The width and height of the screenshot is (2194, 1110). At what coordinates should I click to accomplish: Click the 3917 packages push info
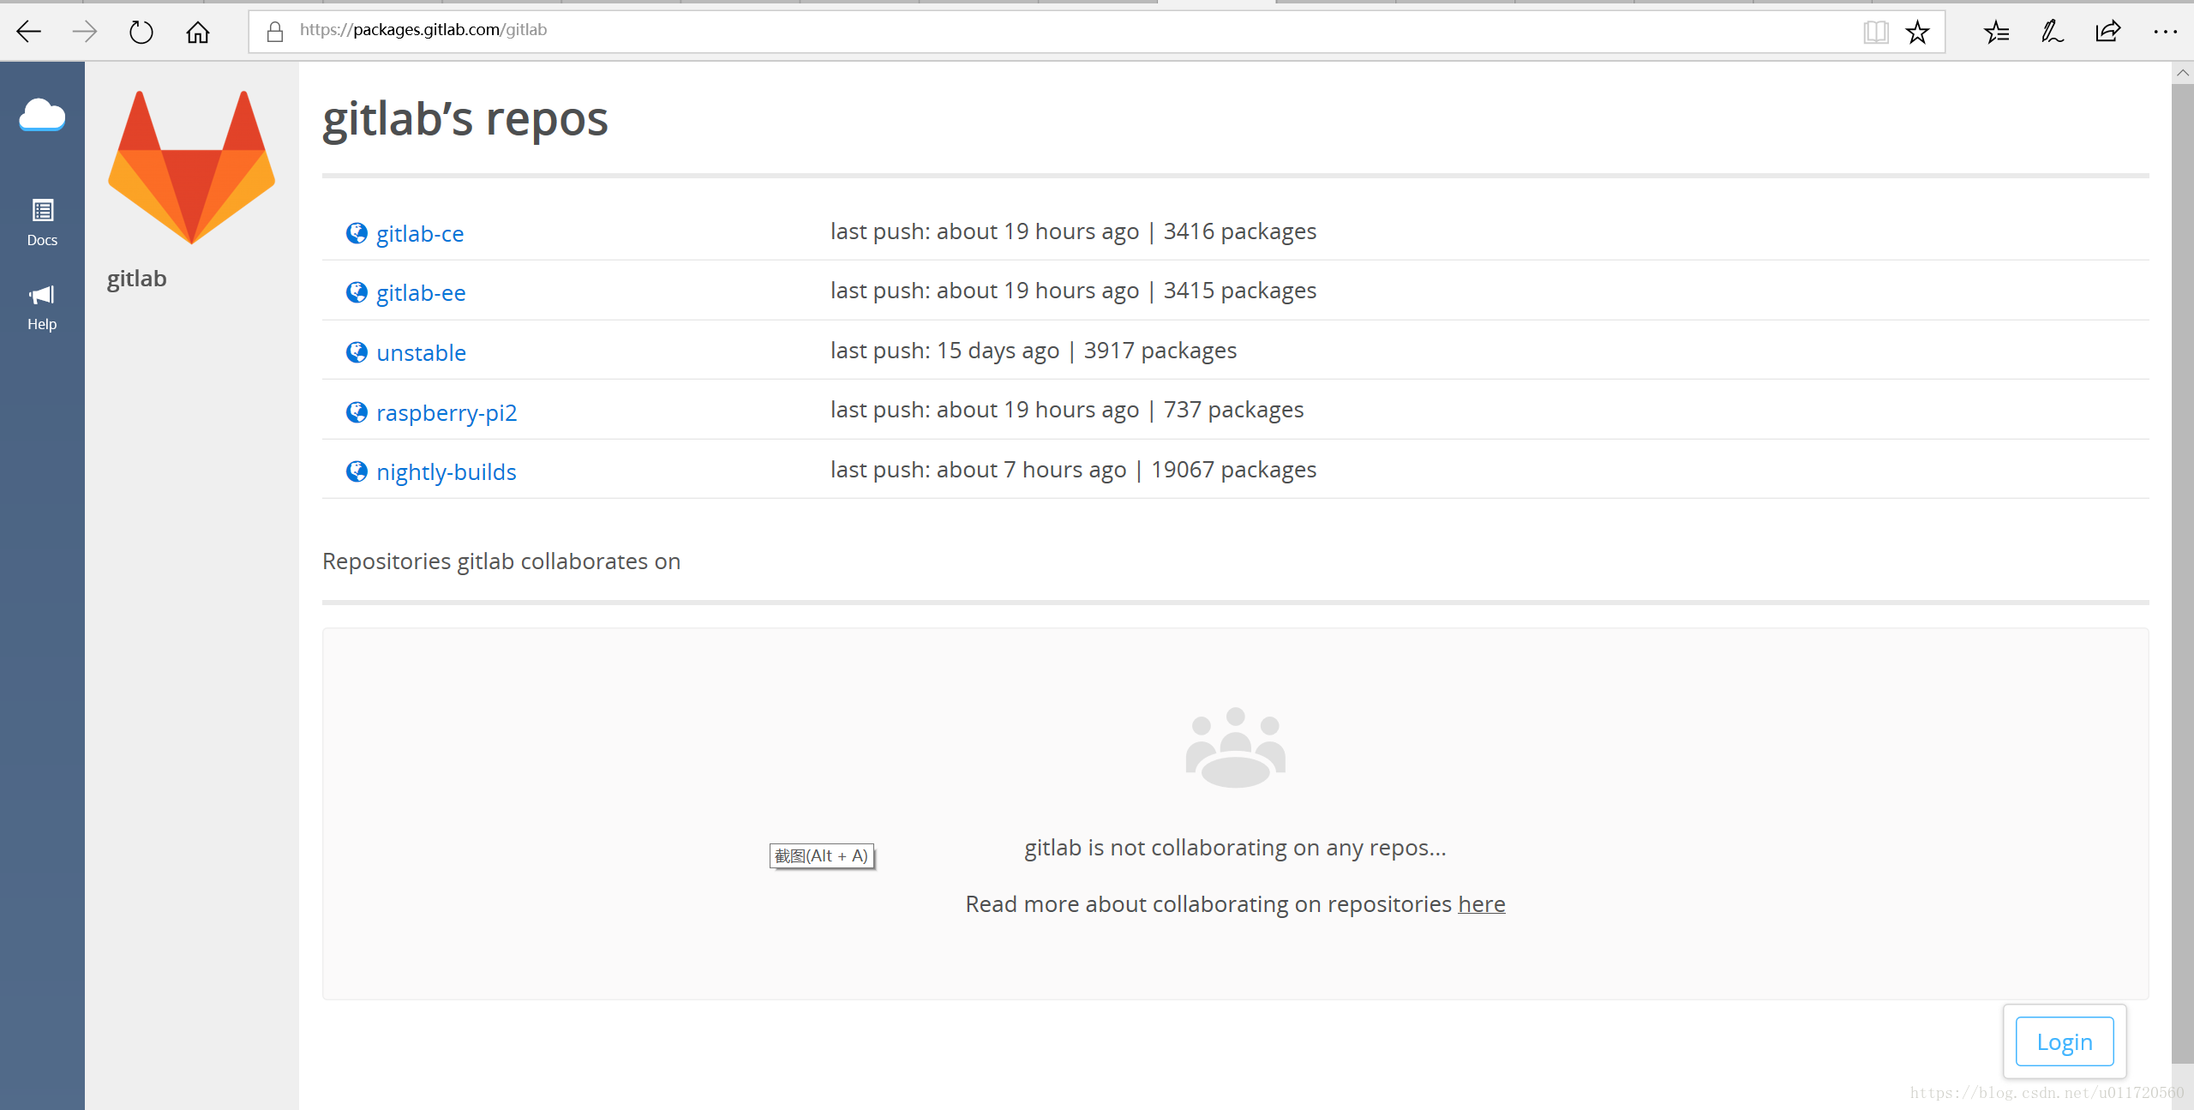(x=1033, y=351)
